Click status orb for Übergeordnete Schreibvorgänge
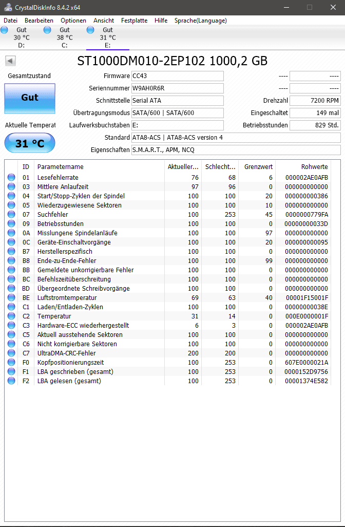Image resolution: width=345 pixels, height=527 pixels. point(11,288)
